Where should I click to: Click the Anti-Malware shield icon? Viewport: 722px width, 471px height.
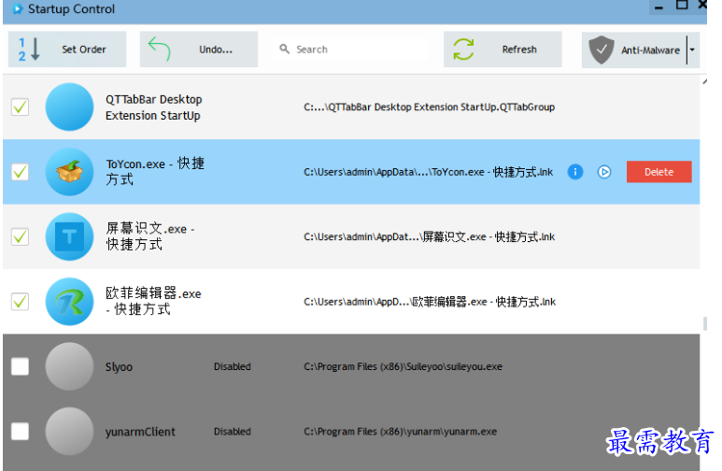pos(602,50)
